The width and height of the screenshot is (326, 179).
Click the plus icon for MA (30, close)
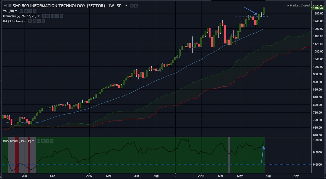click(39, 21)
